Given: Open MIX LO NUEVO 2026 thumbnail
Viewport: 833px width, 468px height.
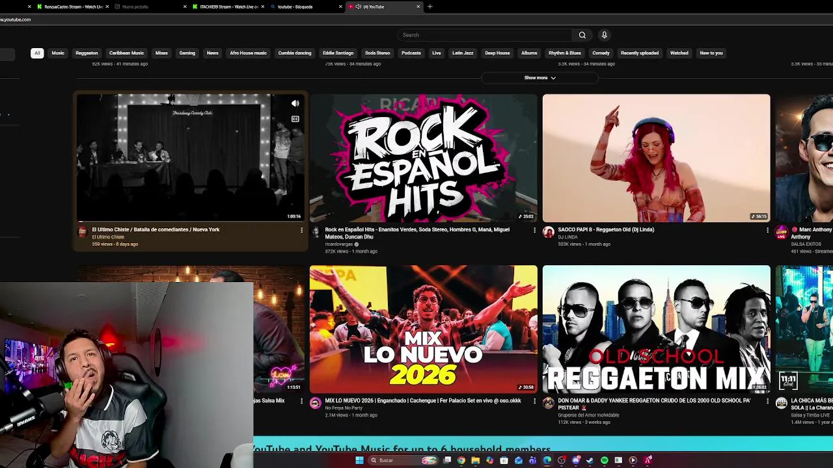Looking at the screenshot, I should click(x=424, y=329).
